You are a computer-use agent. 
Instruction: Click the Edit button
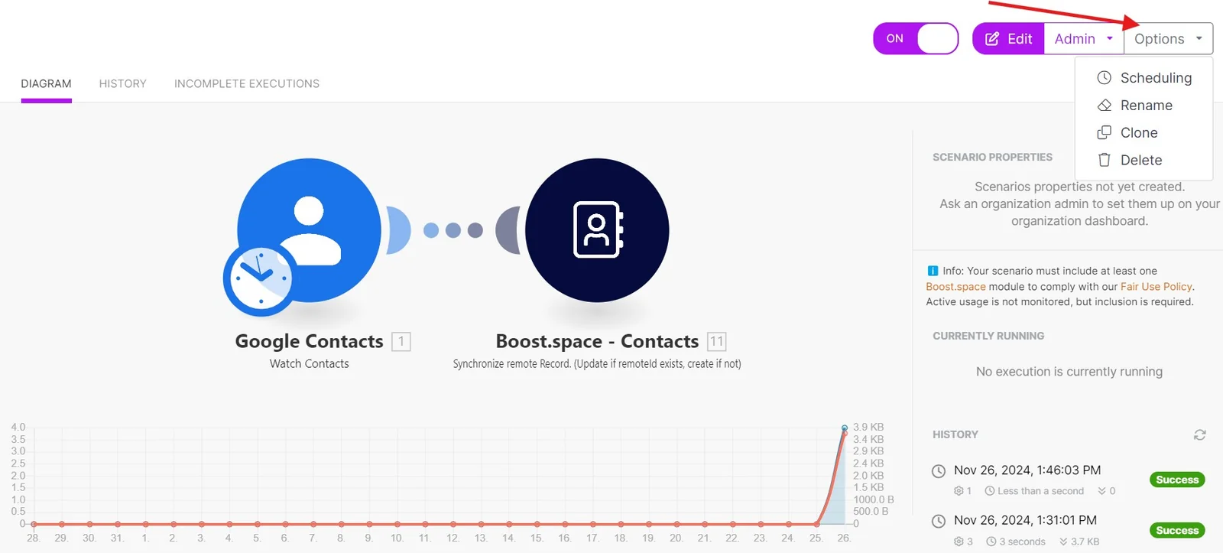1008,38
